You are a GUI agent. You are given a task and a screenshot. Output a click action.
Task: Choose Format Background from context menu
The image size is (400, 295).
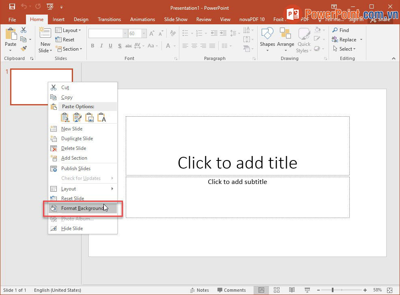[82, 208]
